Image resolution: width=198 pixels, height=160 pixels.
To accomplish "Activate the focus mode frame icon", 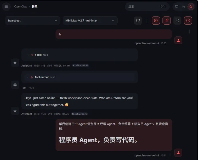I will coord(177,21).
